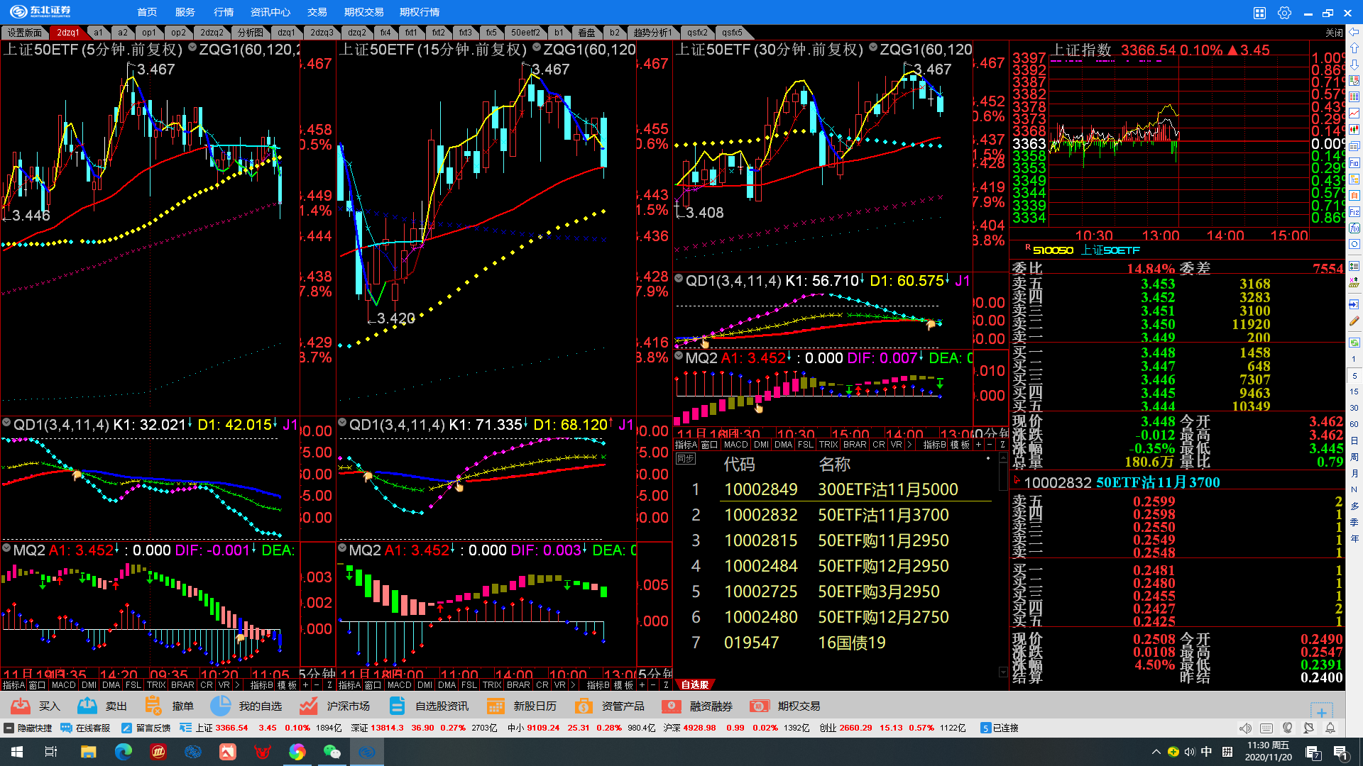
Task: Open 资管产品 icon in bottom toolbar
Action: (583, 706)
